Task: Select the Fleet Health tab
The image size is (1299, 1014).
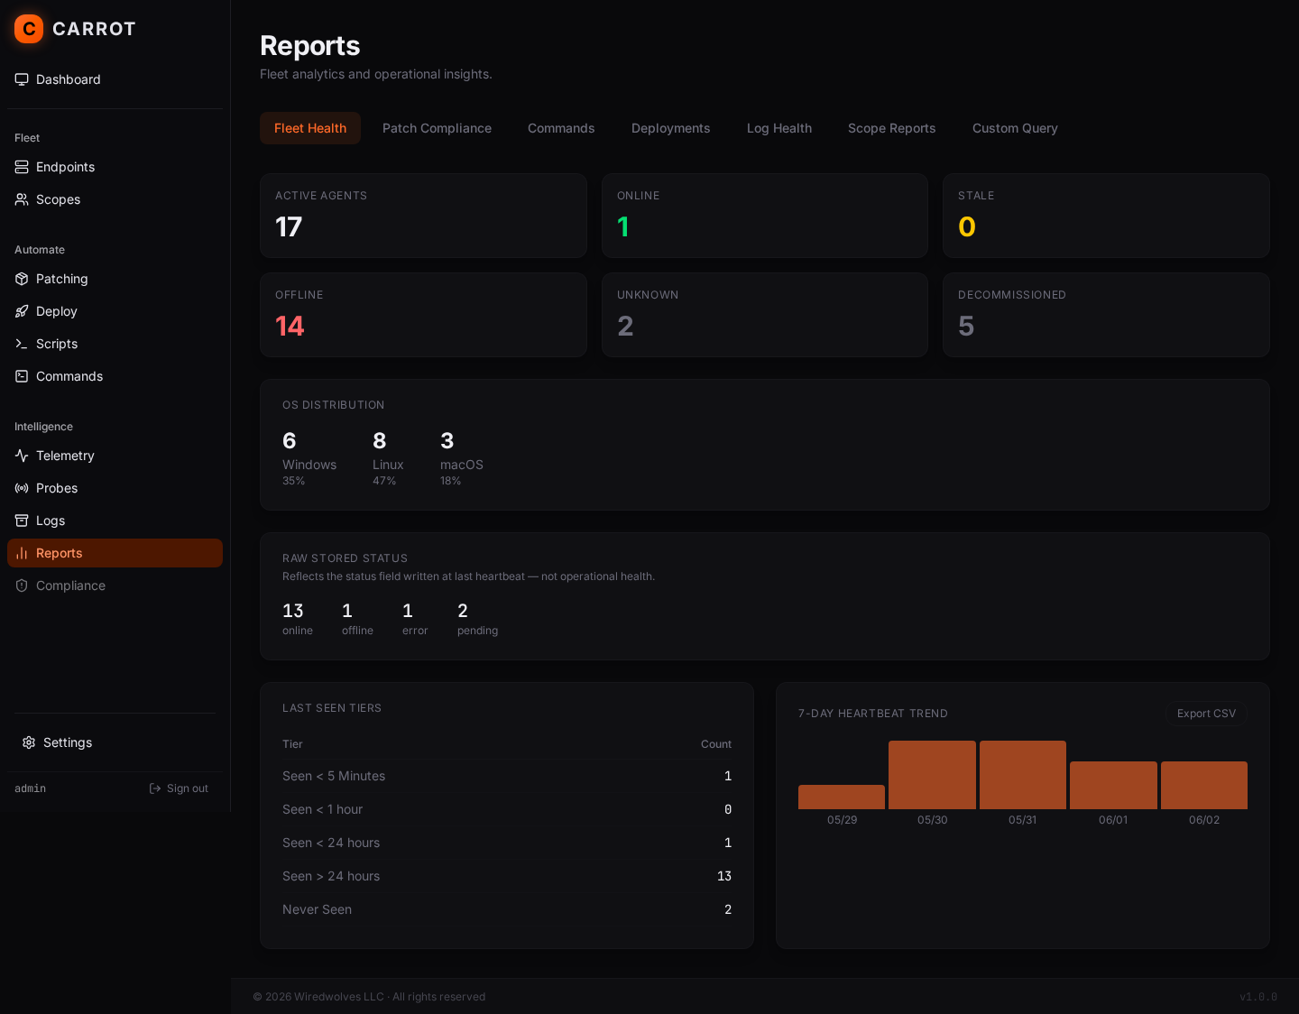Action: [x=310, y=128]
